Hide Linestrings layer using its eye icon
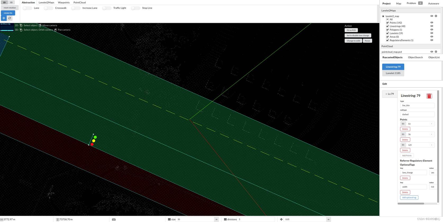 [432, 26]
